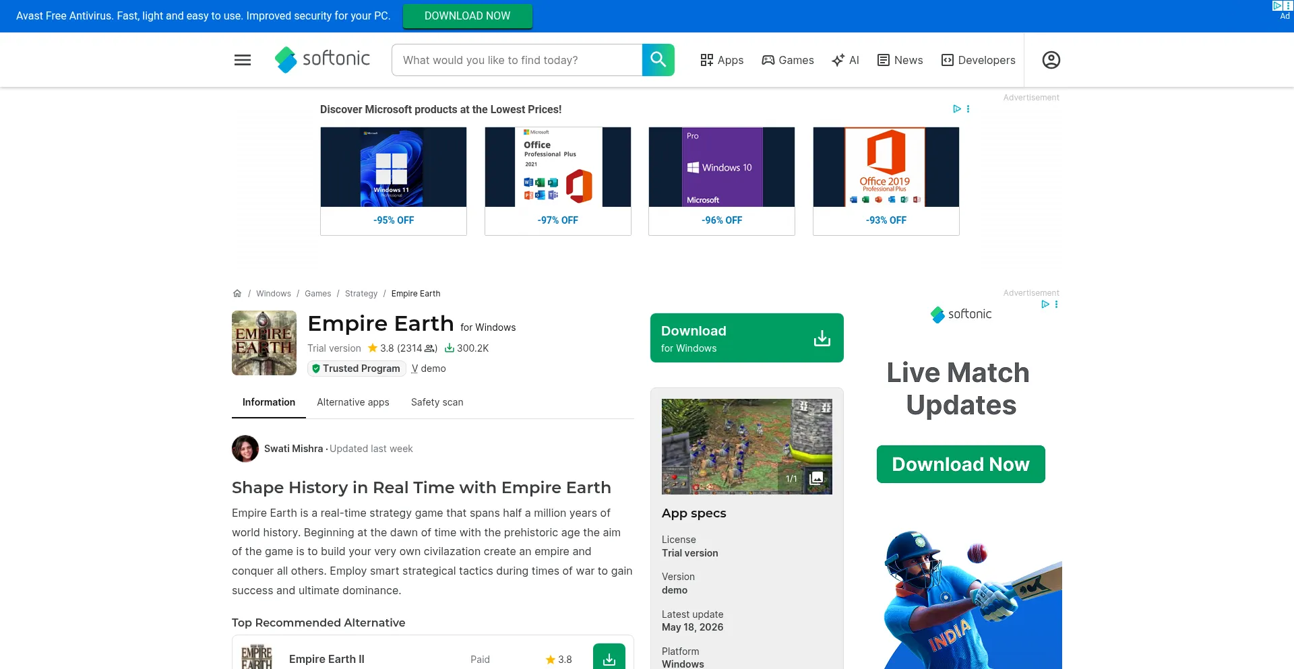Click Swati Mishra author avatar
This screenshot has height=669, width=1294.
(245, 449)
